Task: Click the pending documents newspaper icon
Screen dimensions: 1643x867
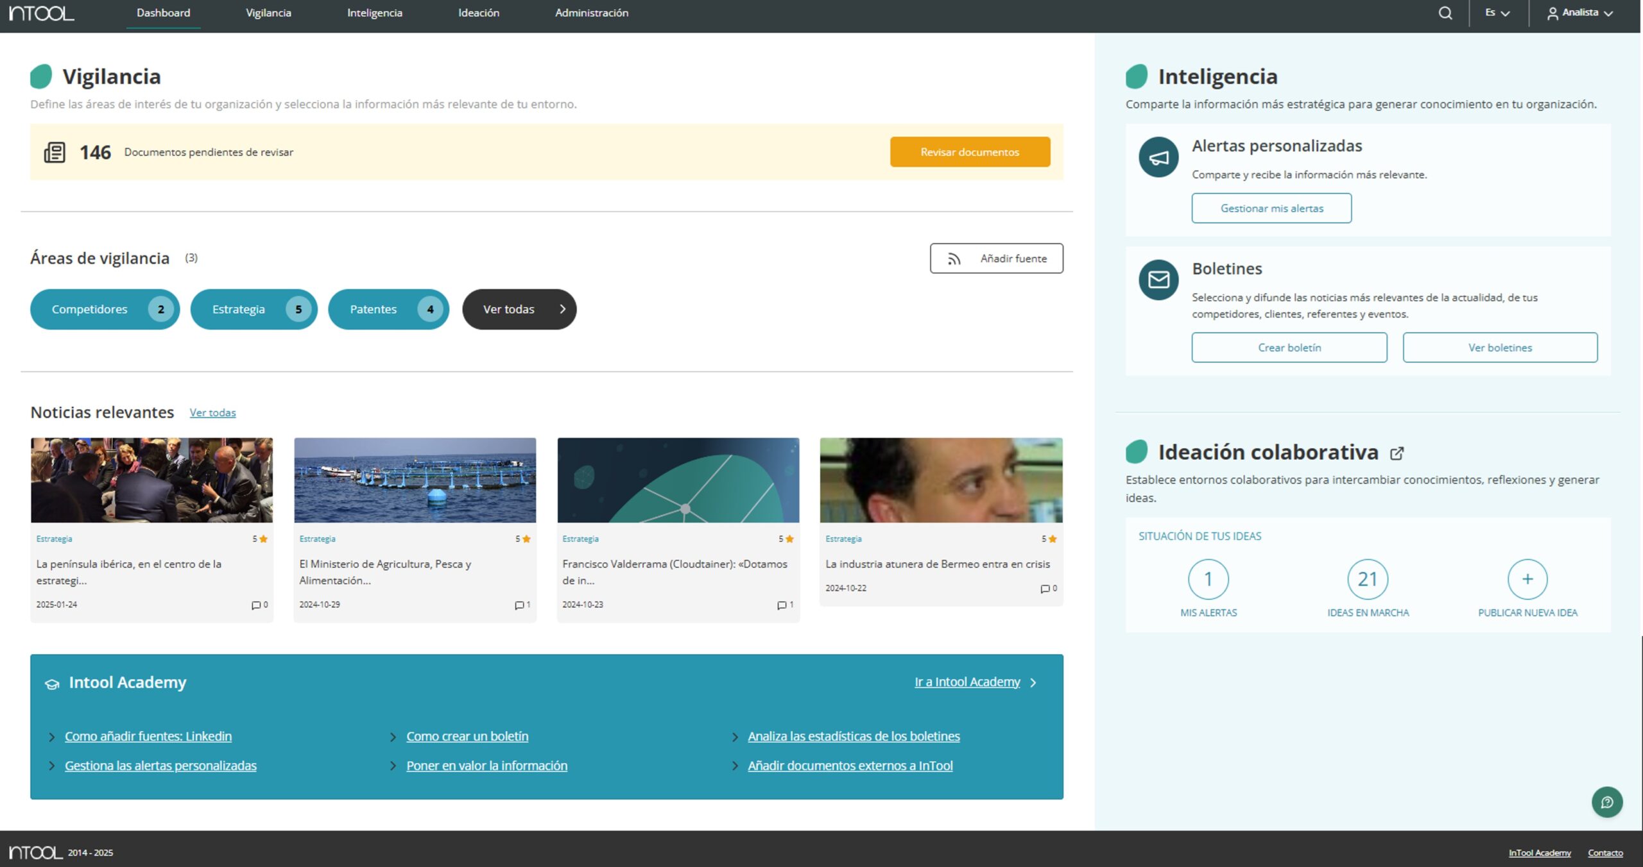Action: tap(55, 153)
